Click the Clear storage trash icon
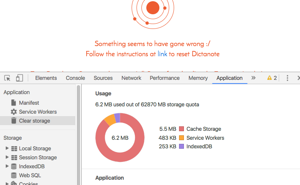The width and height of the screenshot is (300, 185). [13, 121]
